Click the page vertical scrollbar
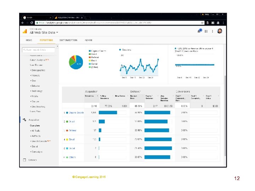This screenshot has width=255, height=191. coord(225,115)
